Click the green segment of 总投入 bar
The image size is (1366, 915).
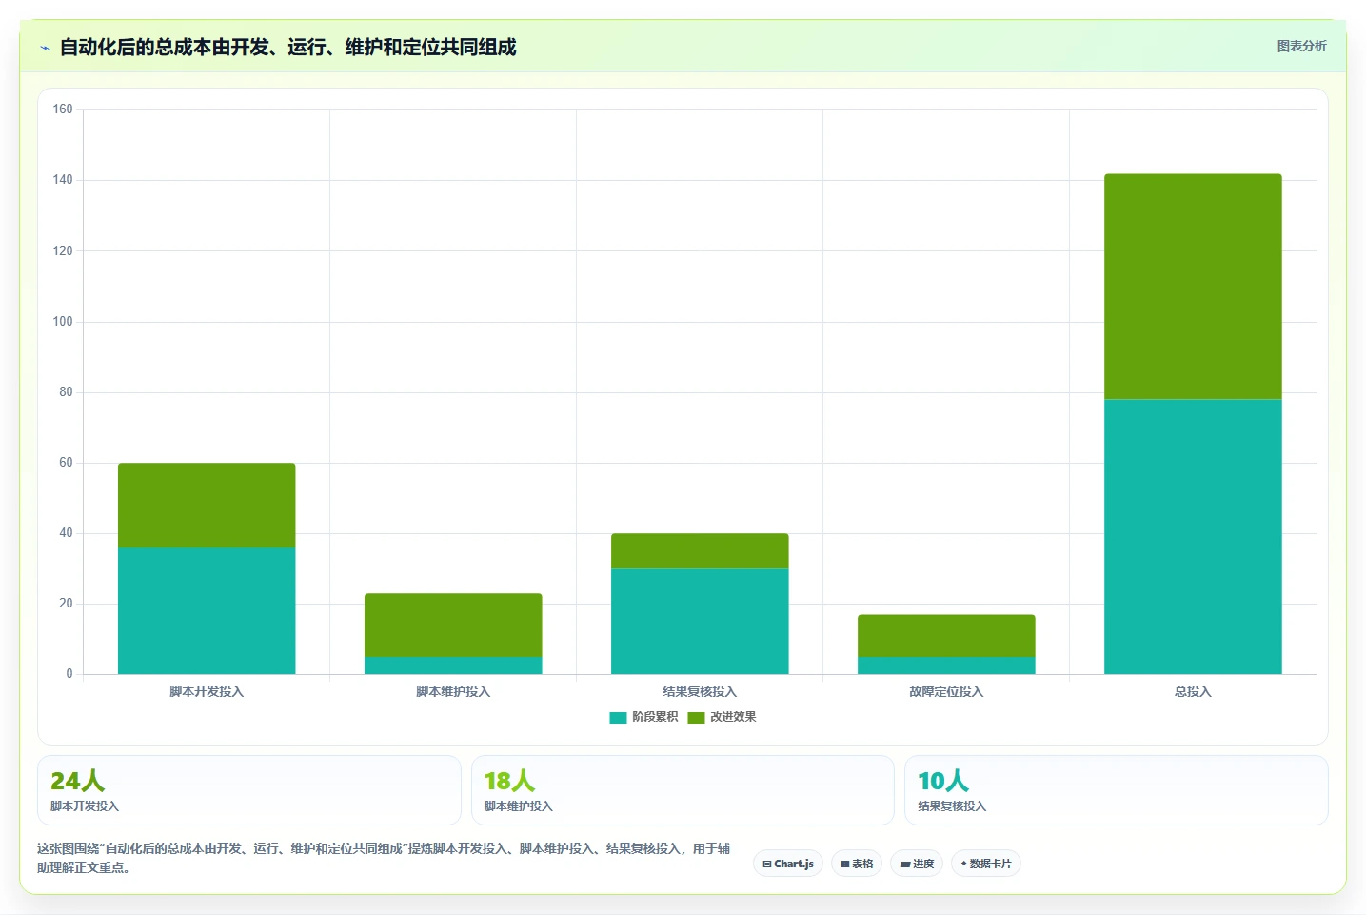pyautogui.click(x=1193, y=287)
